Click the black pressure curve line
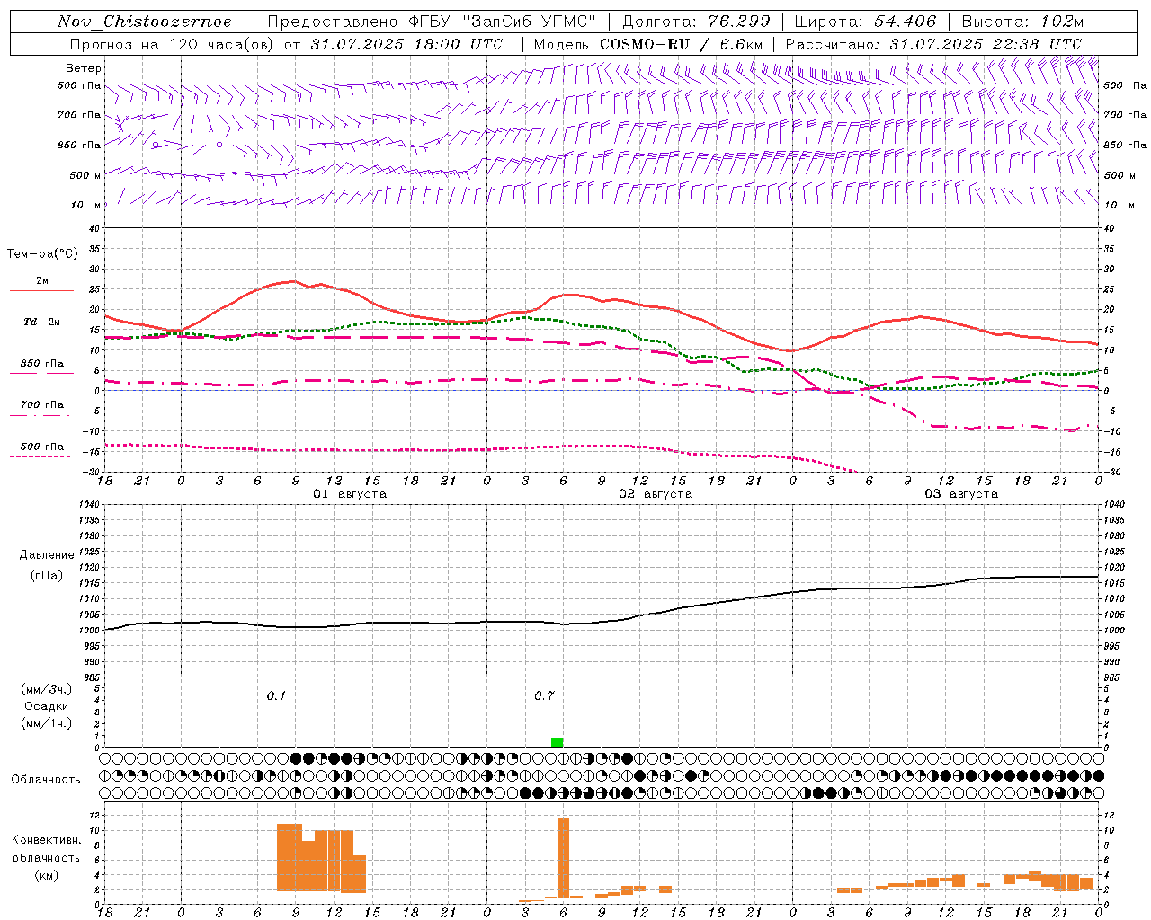Viewport: 1151px width, 920px height. [x=602, y=621]
